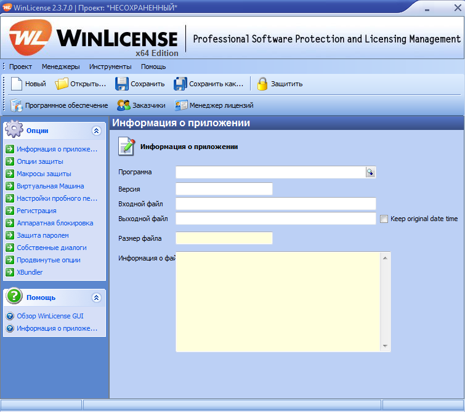Click the Save floppy disk icon
The height and width of the screenshot is (412, 465).
(x=122, y=84)
